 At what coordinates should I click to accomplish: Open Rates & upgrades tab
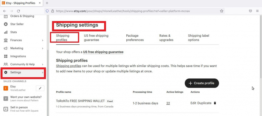coord(166,38)
